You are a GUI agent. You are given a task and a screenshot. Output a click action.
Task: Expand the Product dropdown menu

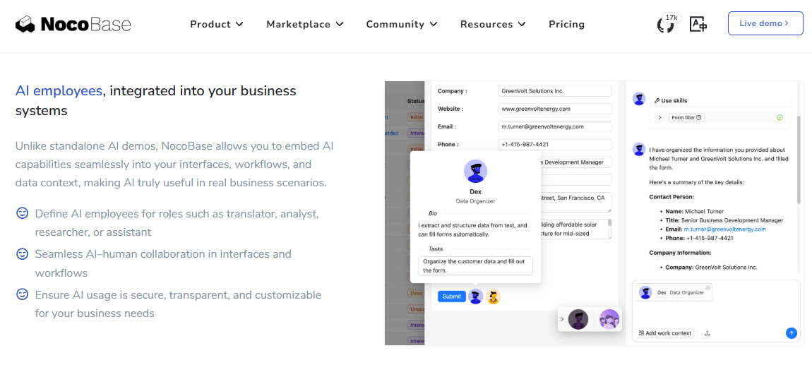(216, 24)
